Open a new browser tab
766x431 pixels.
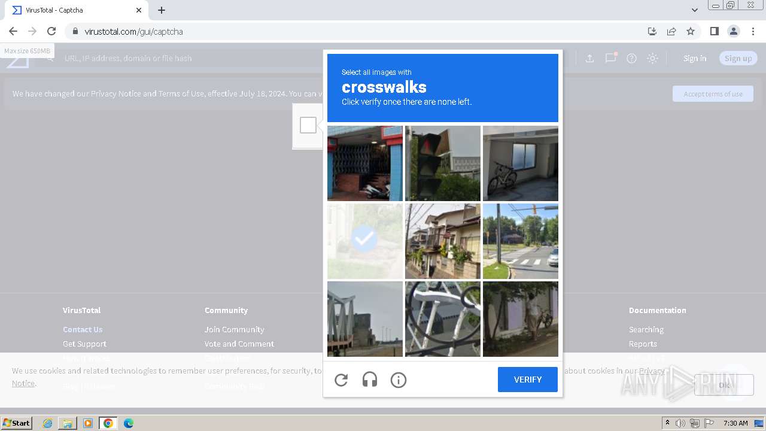coord(162,10)
